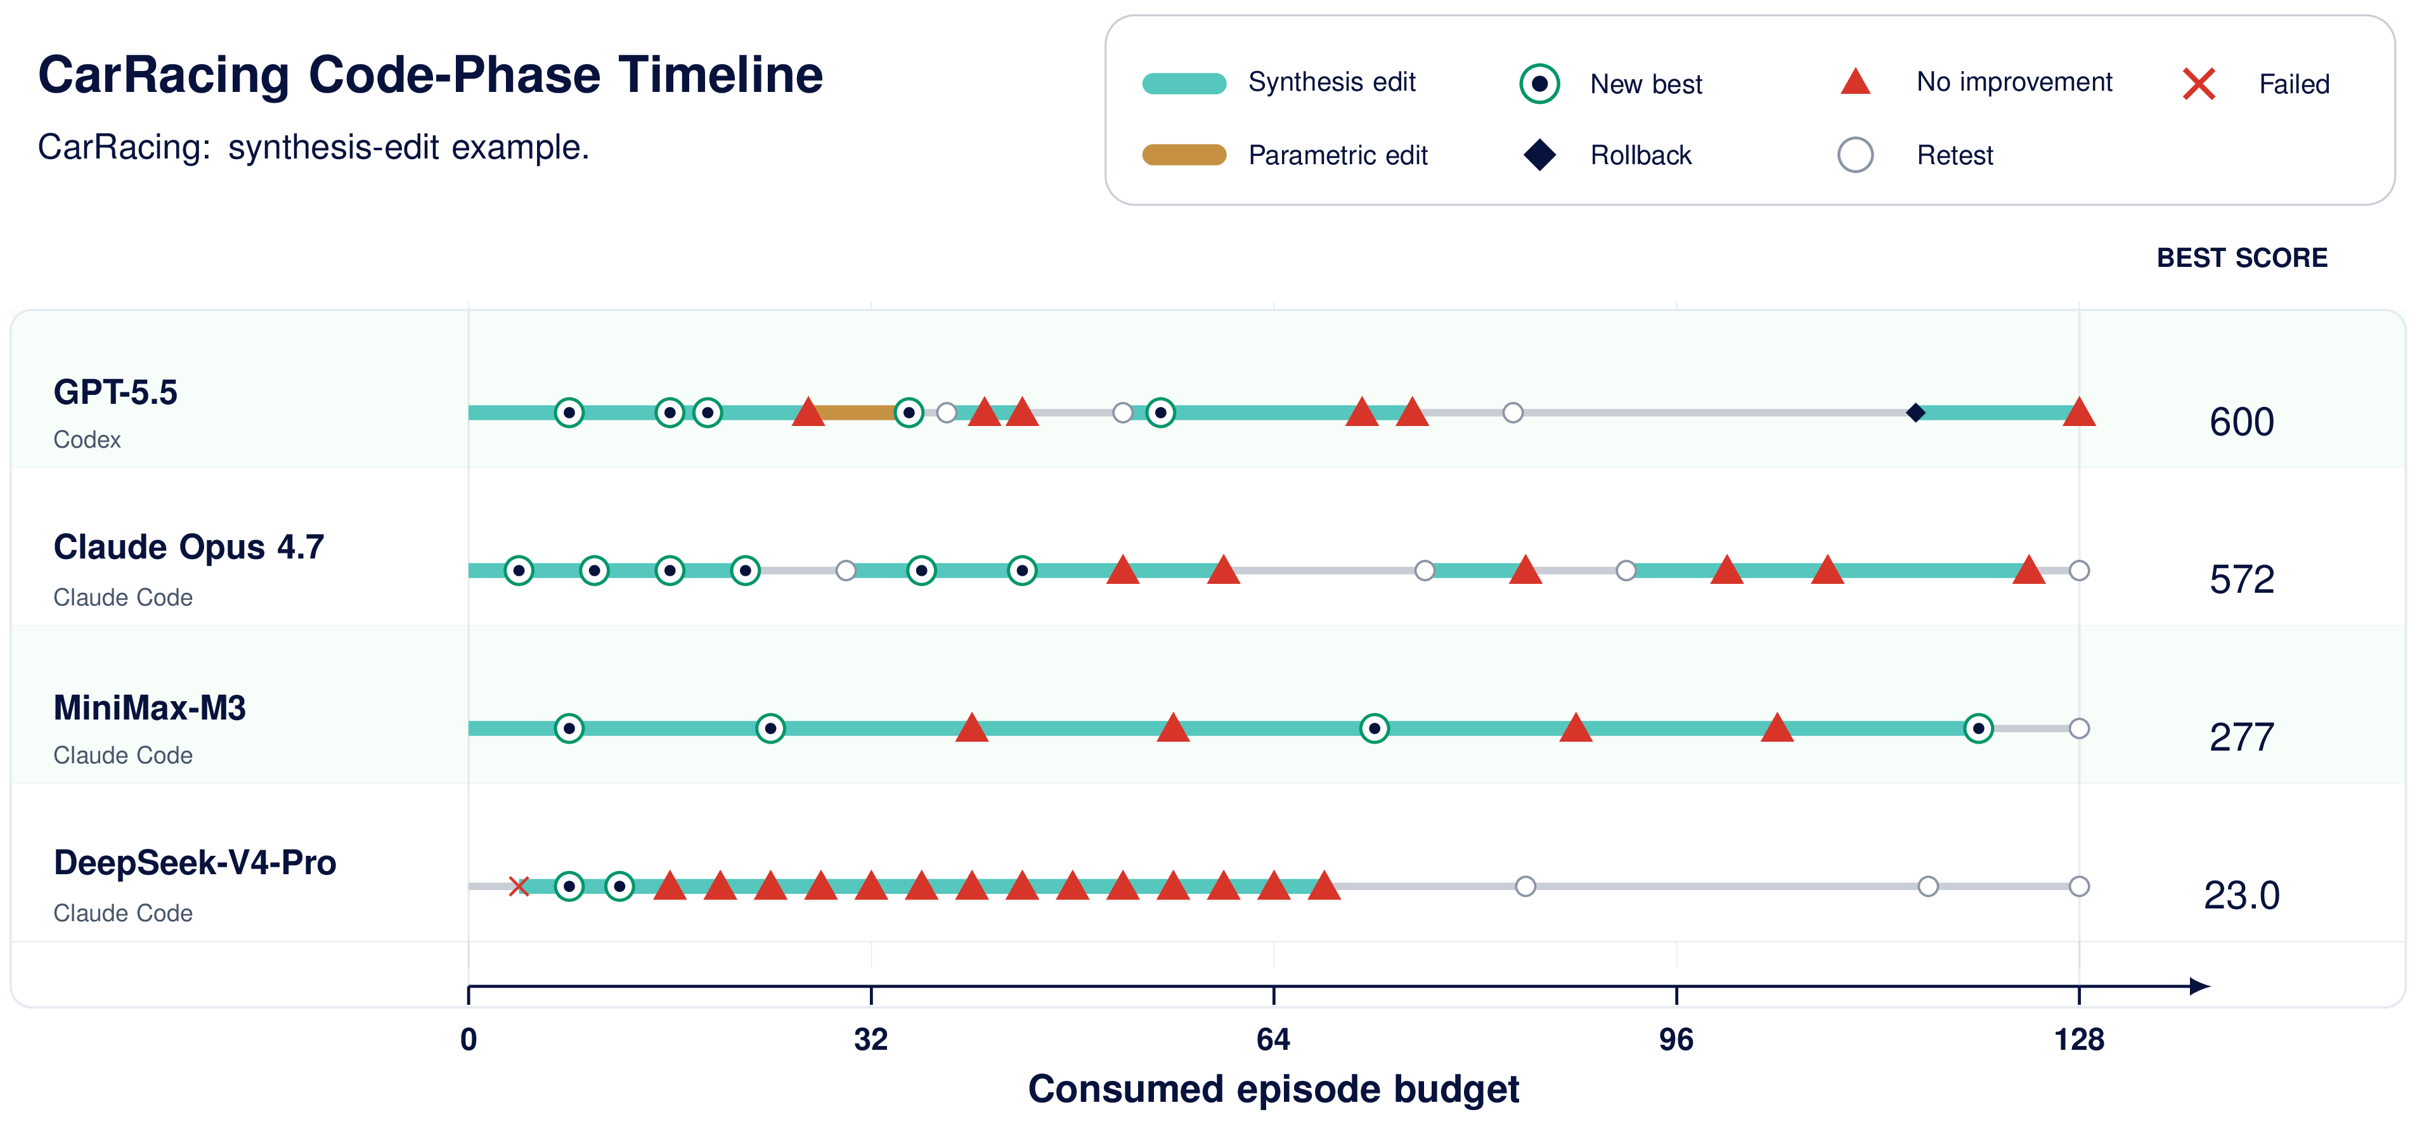This screenshot has width=2422, height=1124.
Task: Click the final red triangle on GPT-5.5 row
Action: pos(2079,411)
